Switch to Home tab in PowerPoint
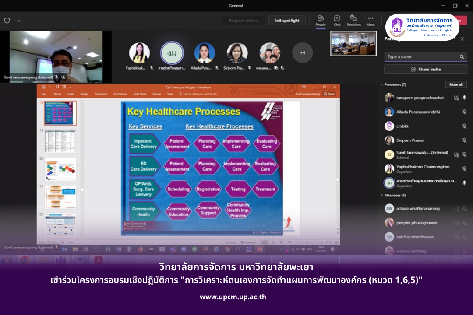Viewport: 473px width, 315px height. click(57, 94)
